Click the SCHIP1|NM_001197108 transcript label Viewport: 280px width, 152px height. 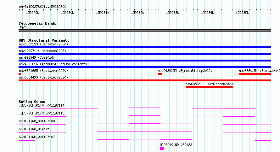37,121
